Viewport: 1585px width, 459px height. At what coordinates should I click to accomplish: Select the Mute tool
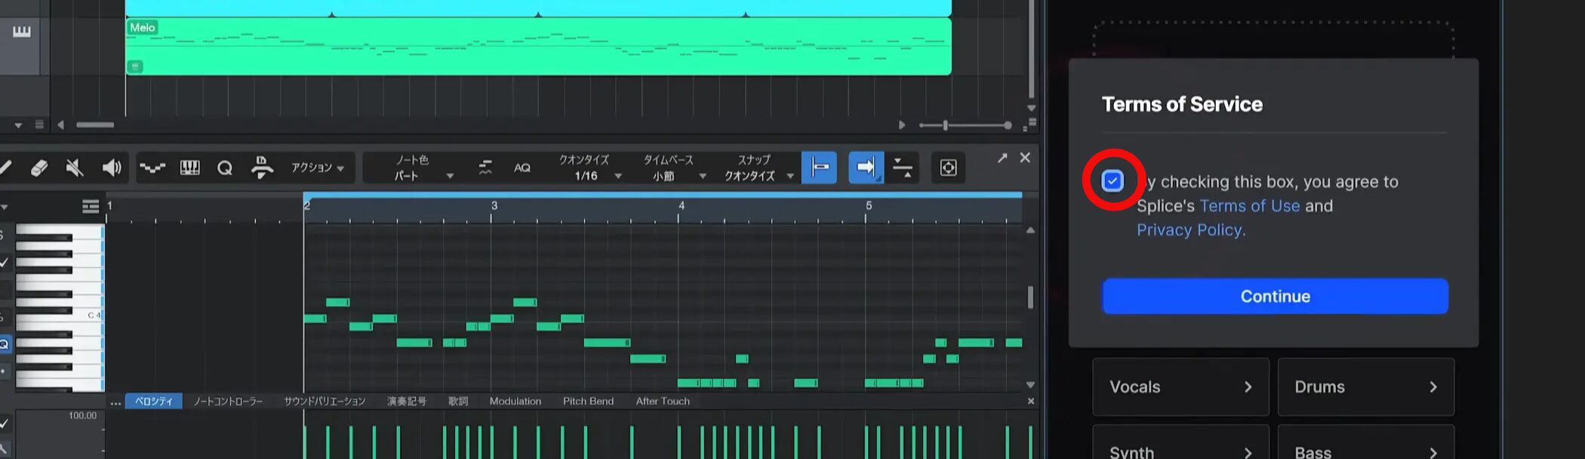click(75, 168)
